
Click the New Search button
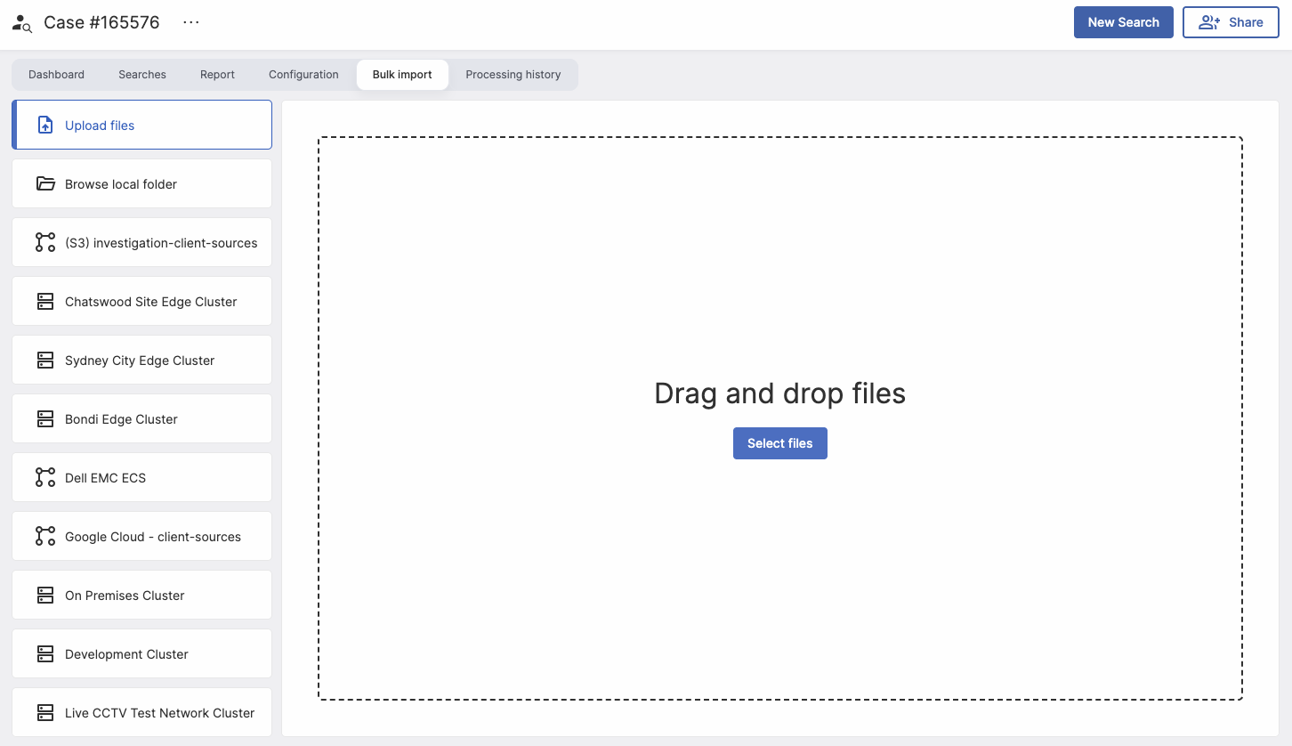1123,21
